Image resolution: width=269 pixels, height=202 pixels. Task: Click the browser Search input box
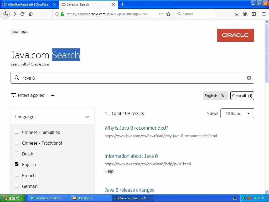pos(195,14)
